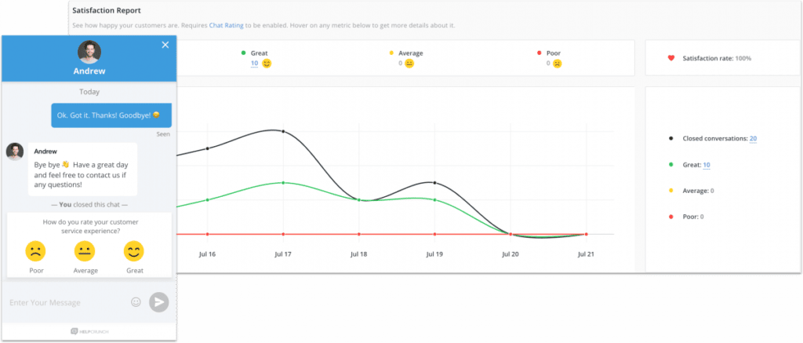Screen dimensions: 803x343
Task: Click the Great count of 10 at top
Action: pos(254,63)
